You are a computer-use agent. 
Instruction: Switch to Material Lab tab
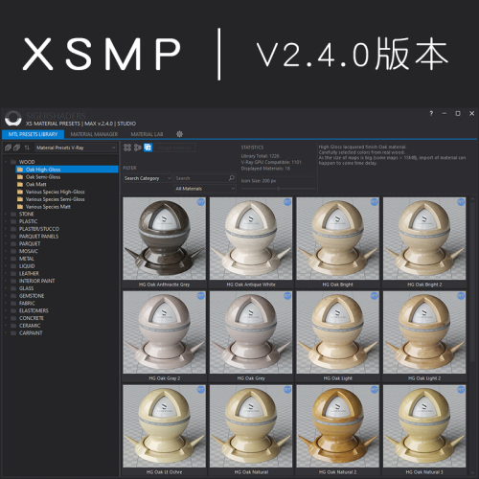click(147, 134)
